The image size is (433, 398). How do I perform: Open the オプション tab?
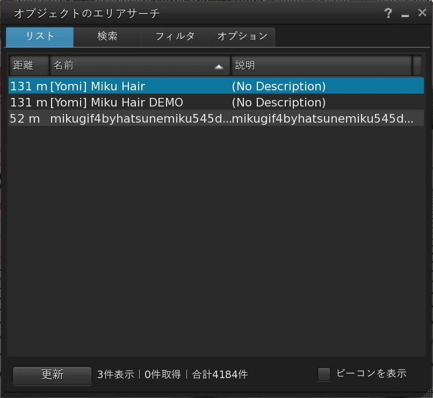pos(242,37)
